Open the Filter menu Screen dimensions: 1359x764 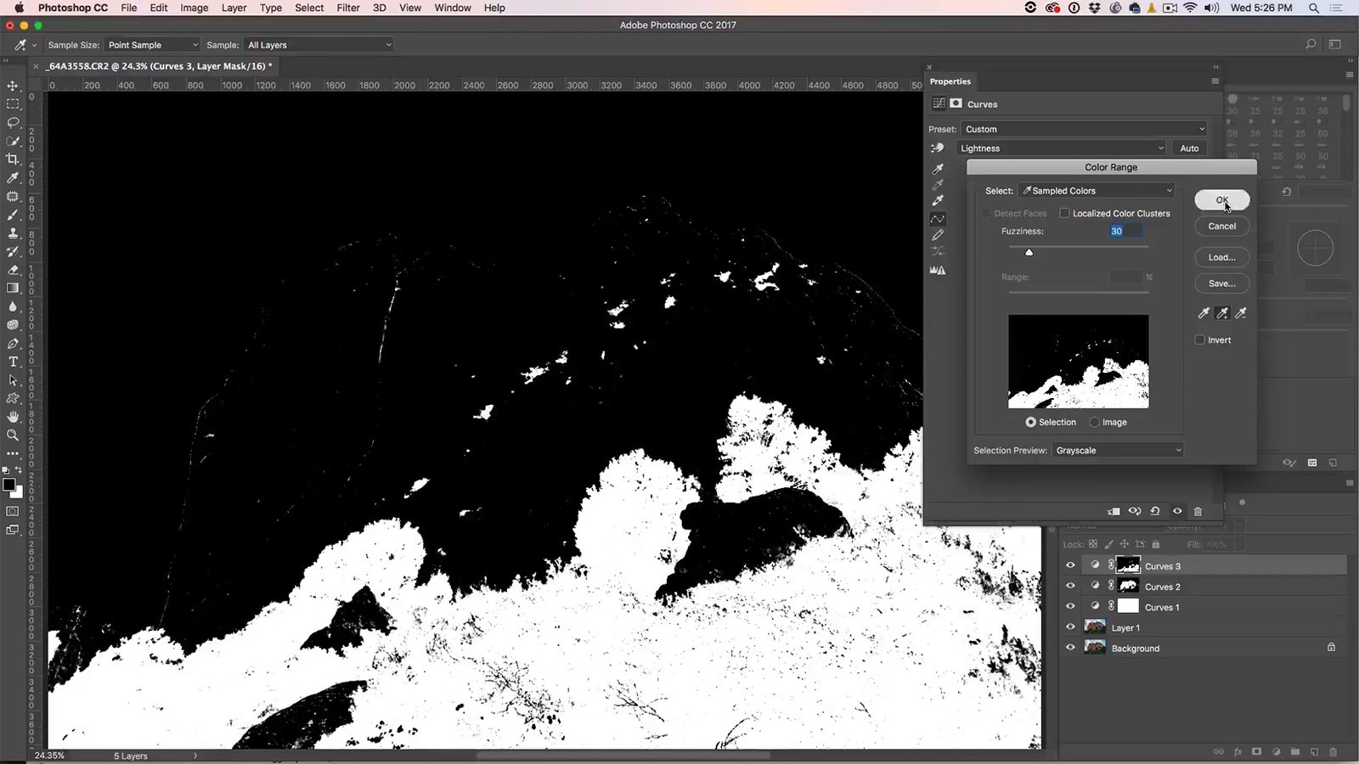pyautogui.click(x=347, y=8)
